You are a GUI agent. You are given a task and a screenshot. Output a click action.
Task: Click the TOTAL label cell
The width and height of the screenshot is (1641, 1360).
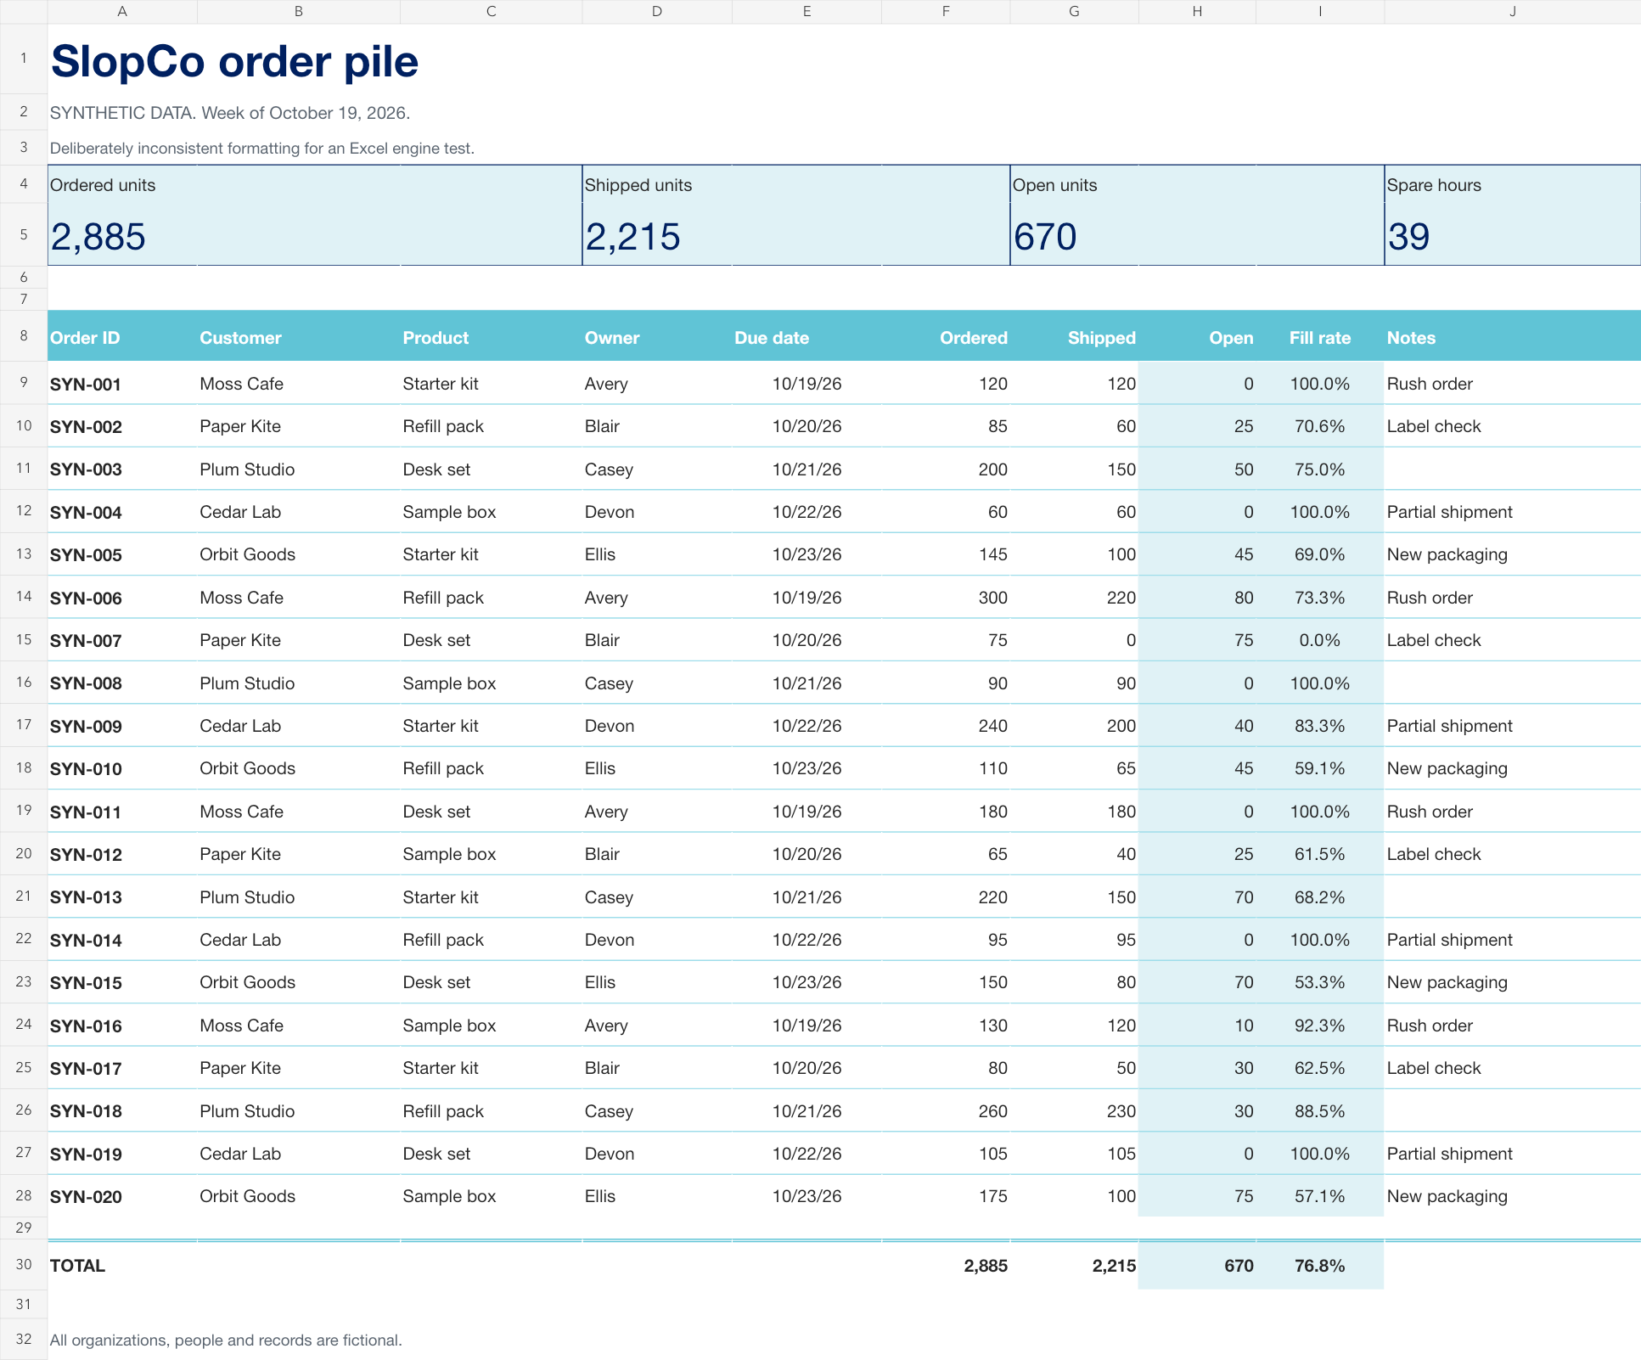click(122, 1266)
